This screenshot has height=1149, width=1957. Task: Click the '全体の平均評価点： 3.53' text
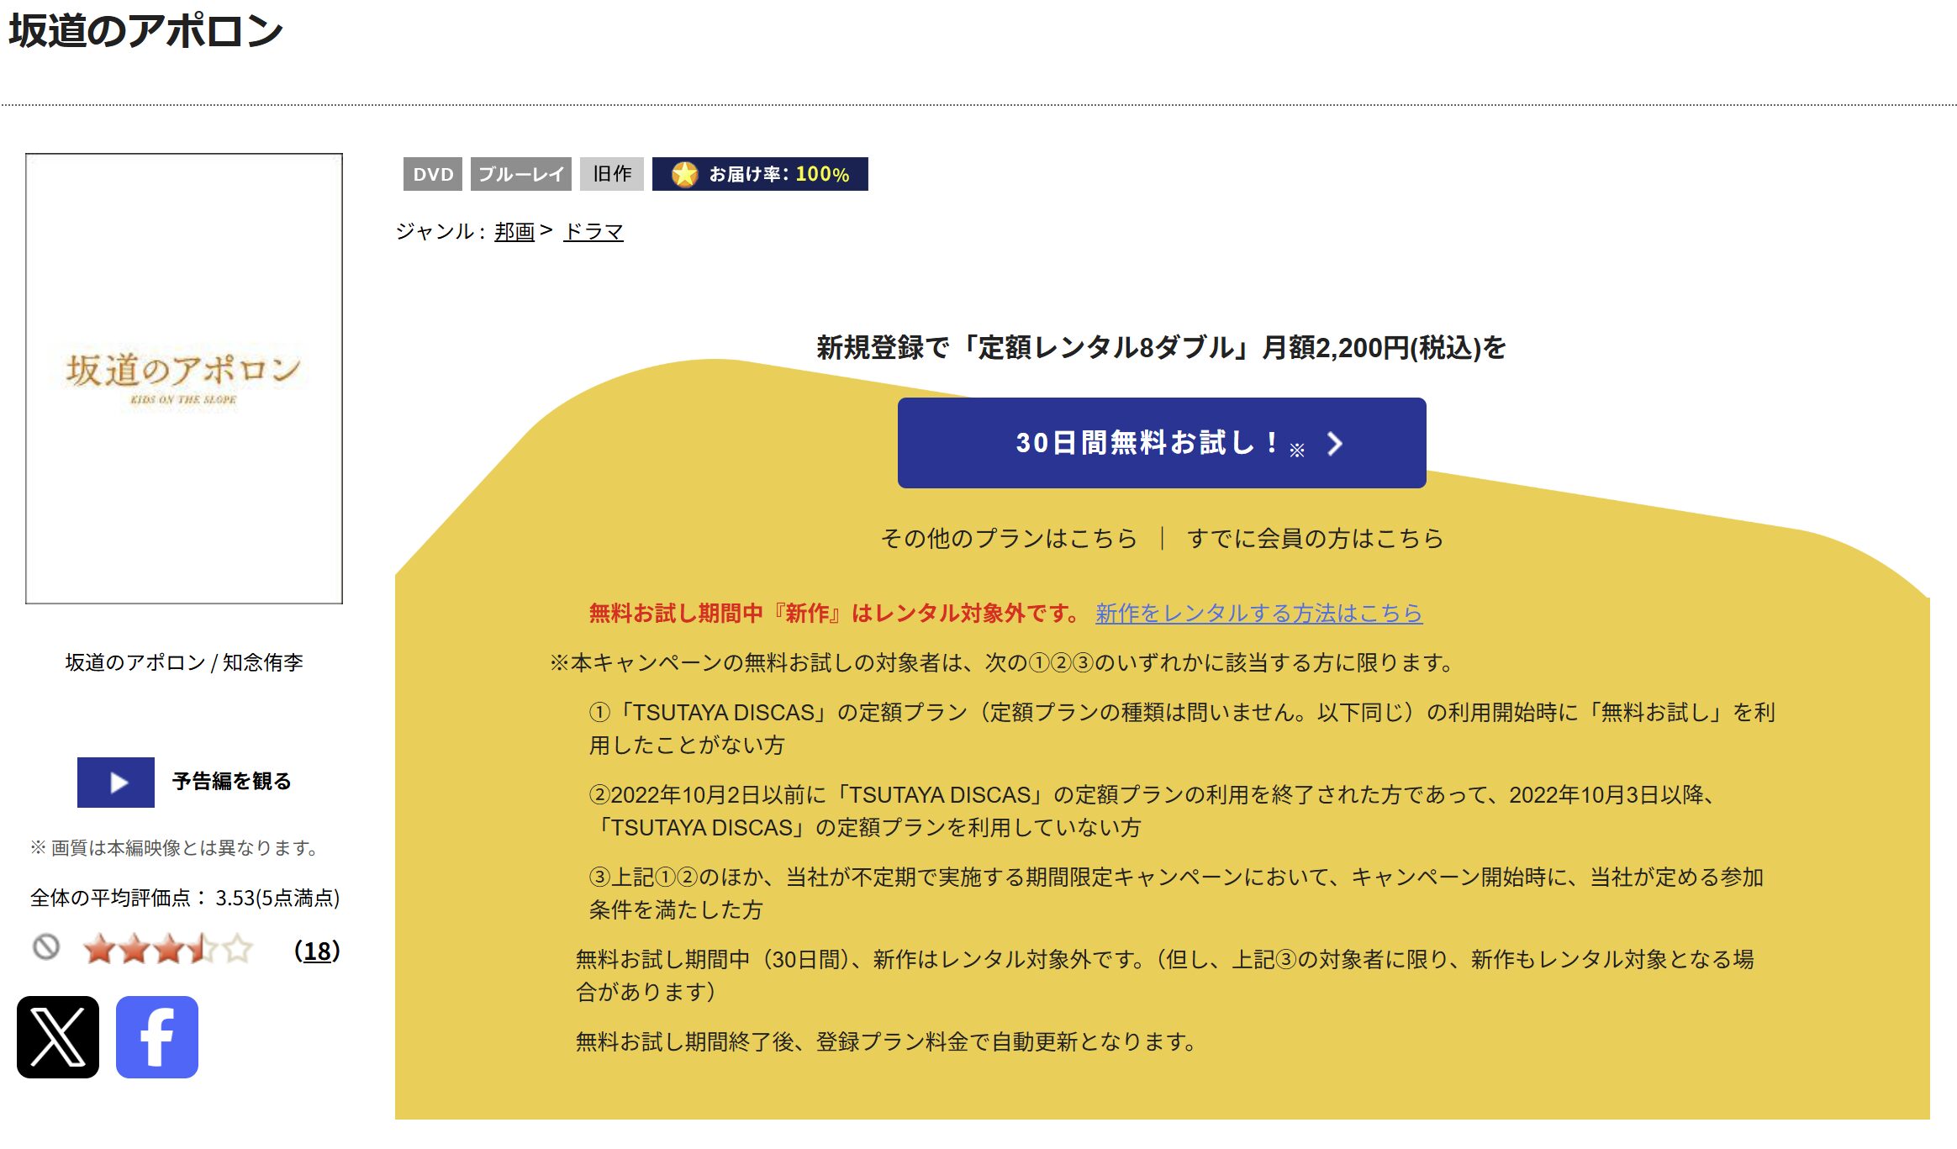tap(185, 898)
